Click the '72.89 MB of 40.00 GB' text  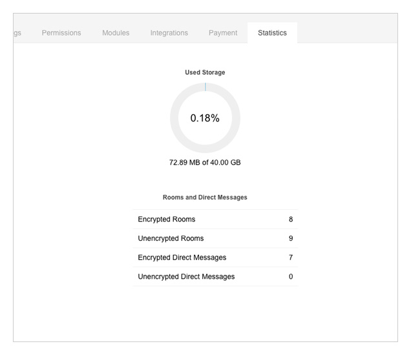(x=205, y=162)
